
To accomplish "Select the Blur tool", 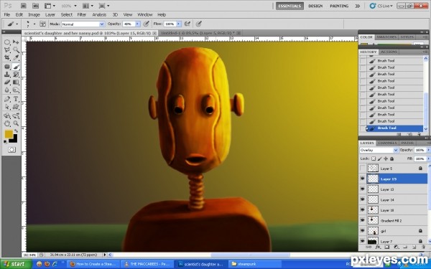I will [x=7, y=90].
